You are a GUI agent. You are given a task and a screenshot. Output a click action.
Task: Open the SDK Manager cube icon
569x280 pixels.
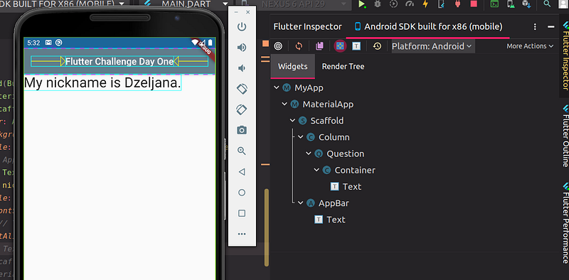526,4
